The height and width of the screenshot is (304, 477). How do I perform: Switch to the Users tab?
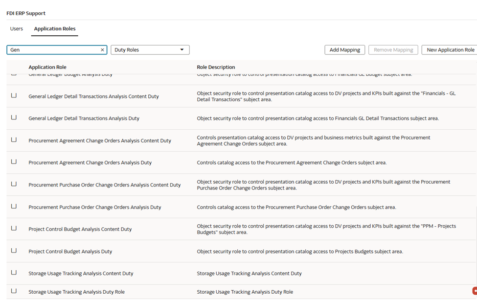(17, 29)
